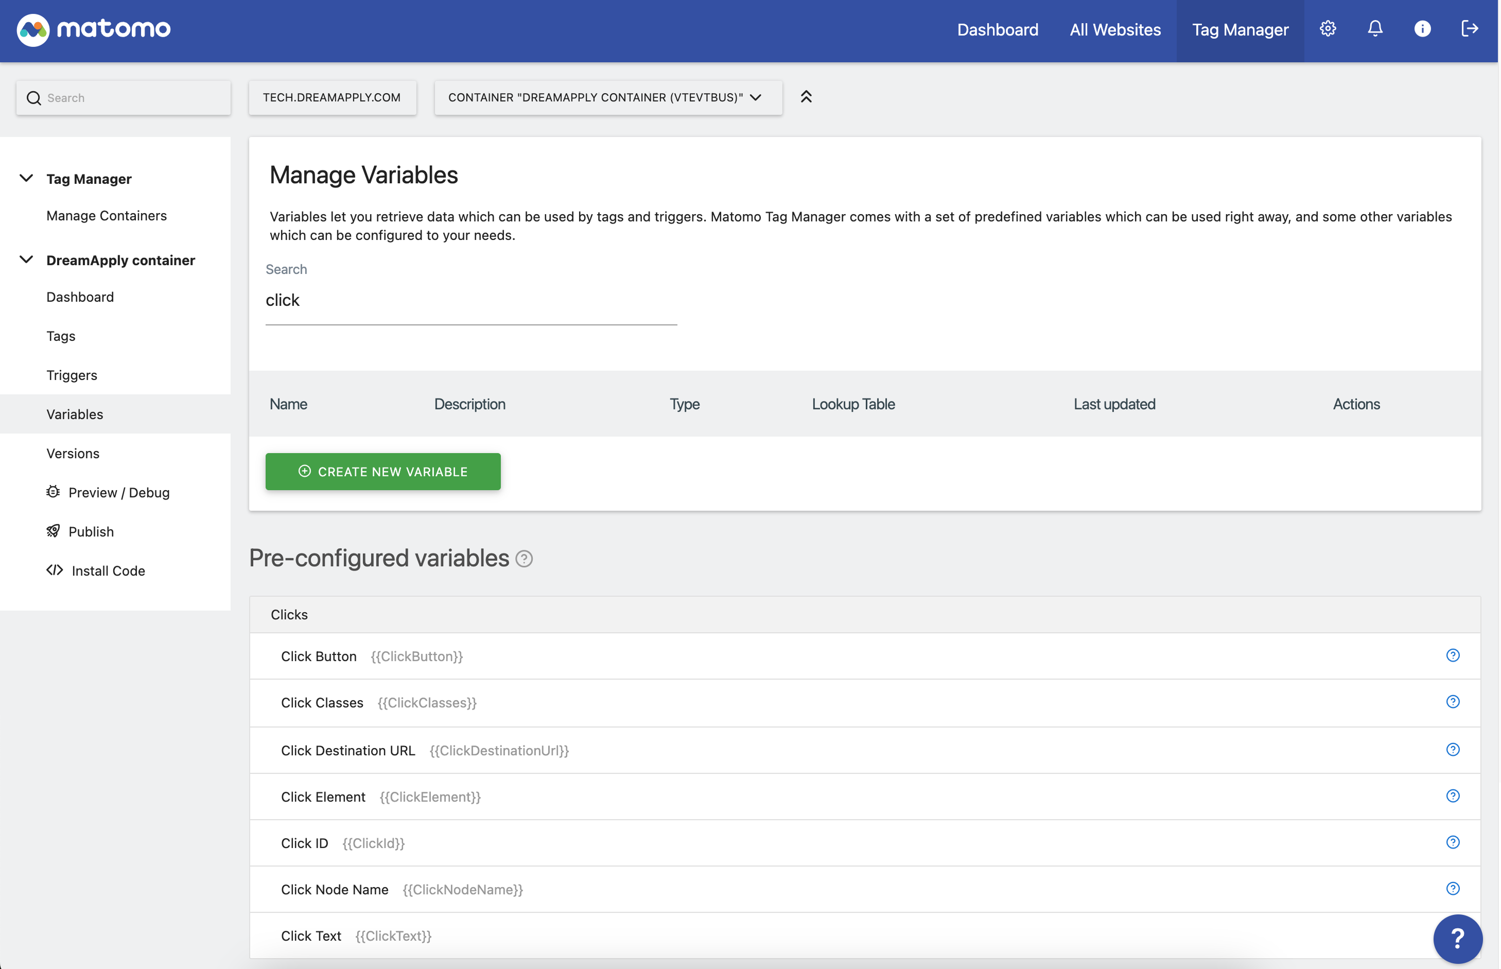Open Tags in sidebar
The image size is (1501, 969).
(60, 336)
